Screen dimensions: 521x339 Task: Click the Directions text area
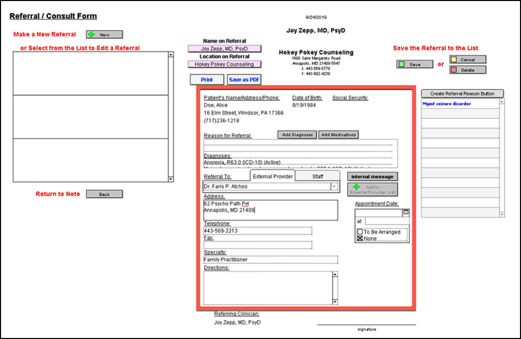click(268, 288)
